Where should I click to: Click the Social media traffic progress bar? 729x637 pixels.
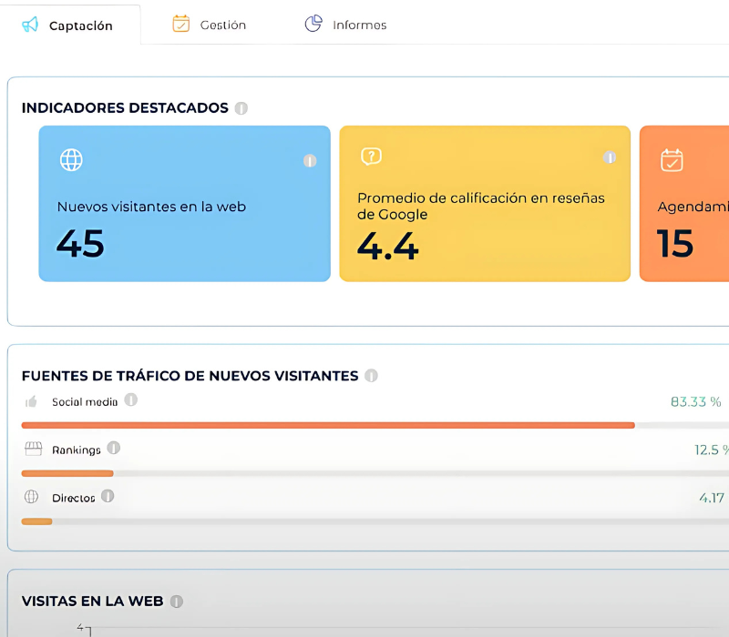tap(328, 425)
